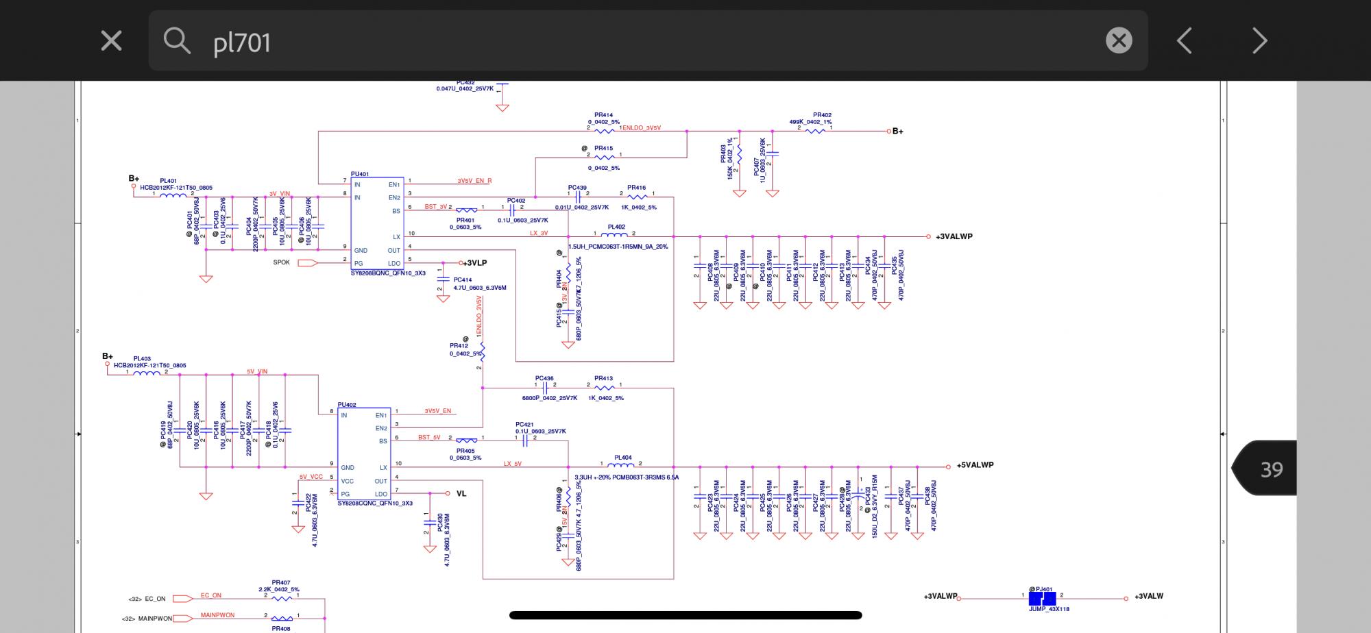Select the PR413 1K resistor
1371x633 pixels.
pyautogui.click(x=604, y=388)
